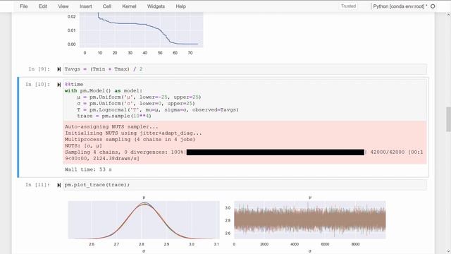Click the Python conda env kernel name
This screenshot has height=254, width=451.
[x=400, y=6]
